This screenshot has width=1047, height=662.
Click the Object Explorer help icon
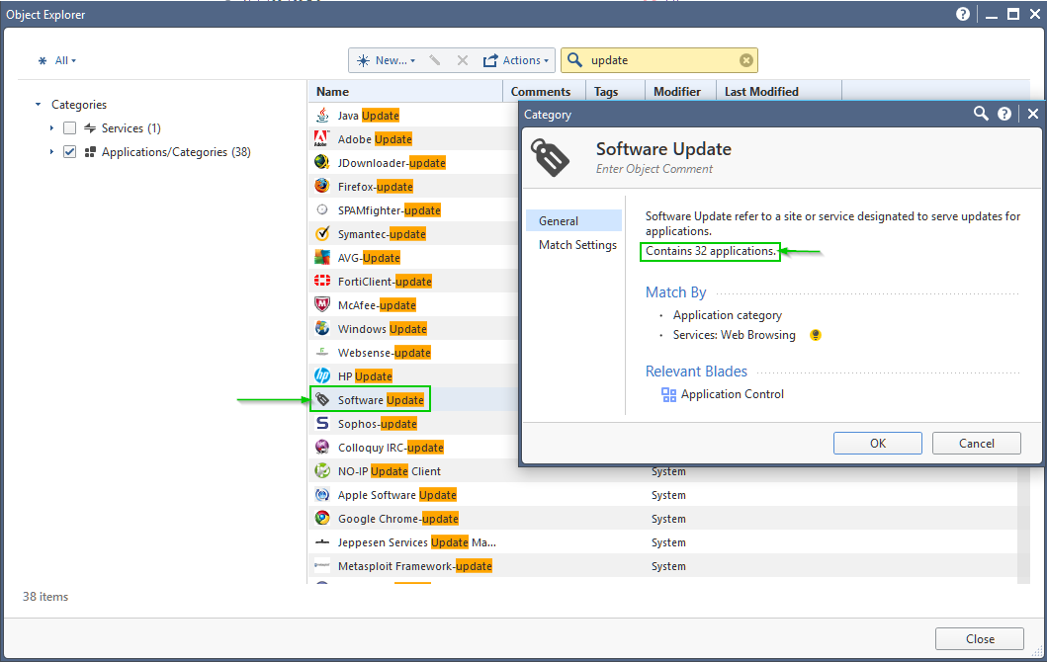[963, 14]
